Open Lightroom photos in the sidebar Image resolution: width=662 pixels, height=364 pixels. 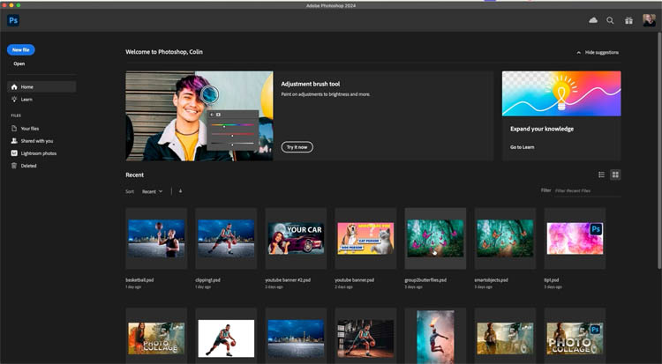[38, 153]
